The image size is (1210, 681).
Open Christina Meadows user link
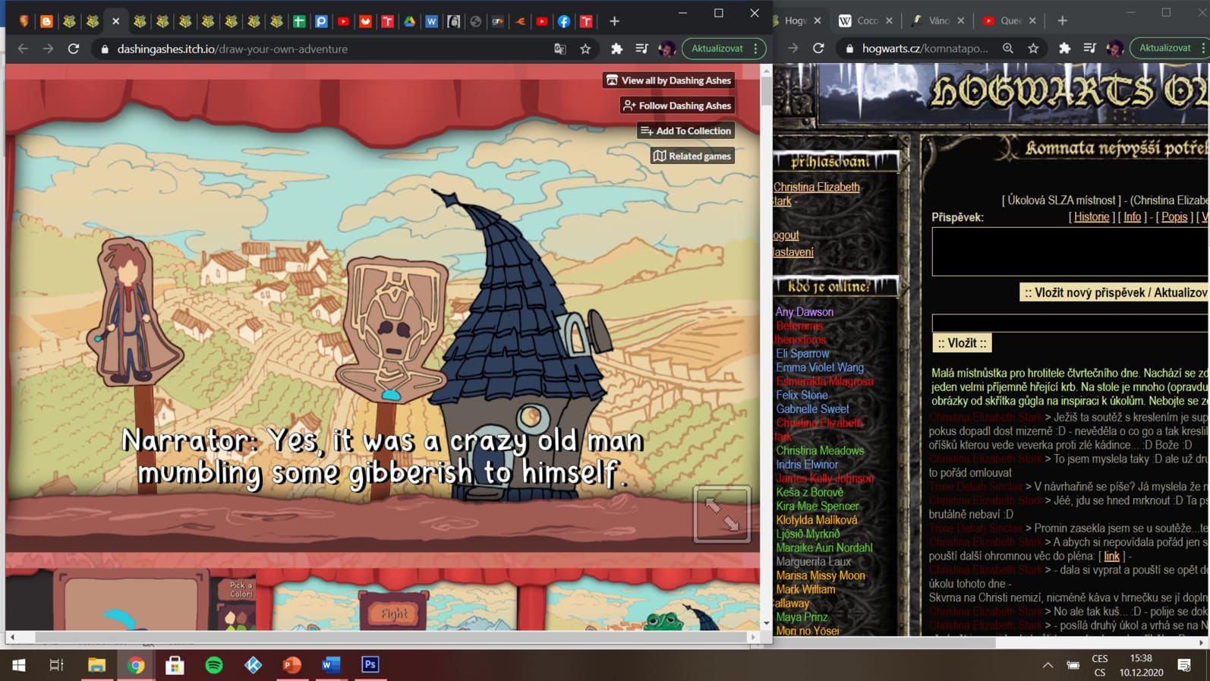pyautogui.click(x=820, y=451)
